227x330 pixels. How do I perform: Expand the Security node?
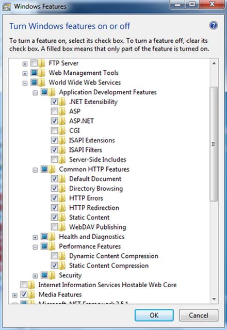35,276
